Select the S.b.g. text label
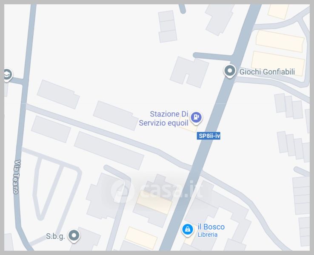This screenshot has height=255, width=314. coord(55,236)
